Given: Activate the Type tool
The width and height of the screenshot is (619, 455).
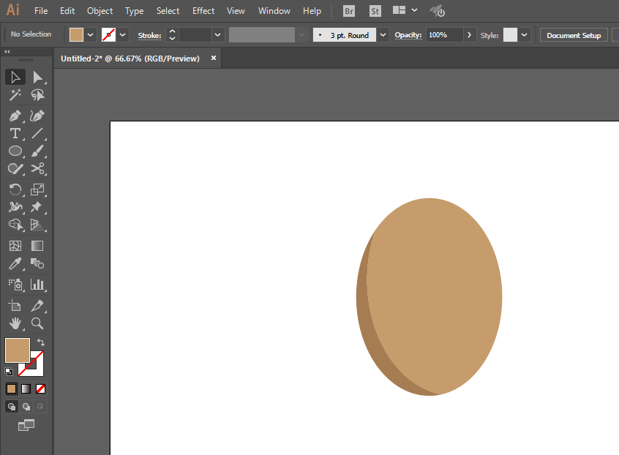Looking at the screenshot, I should 15,133.
